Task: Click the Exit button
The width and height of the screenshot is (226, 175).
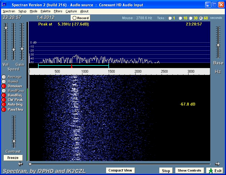Action: point(215,171)
